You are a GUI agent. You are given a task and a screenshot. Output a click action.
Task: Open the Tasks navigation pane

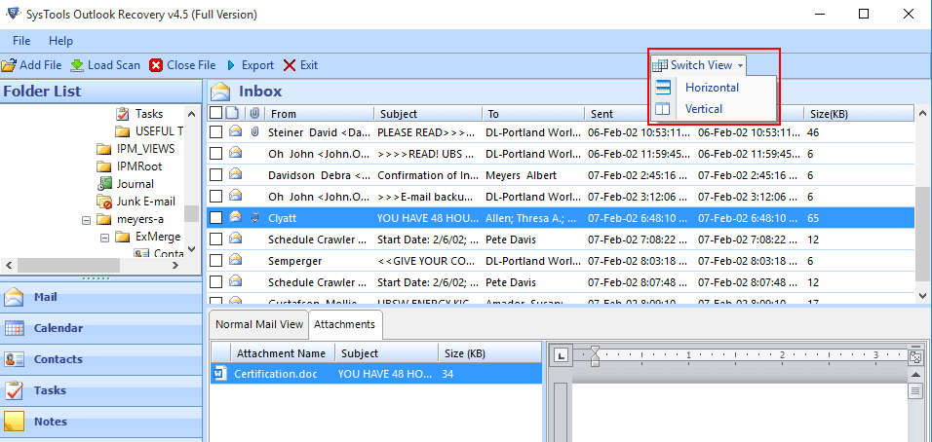coord(50,390)
